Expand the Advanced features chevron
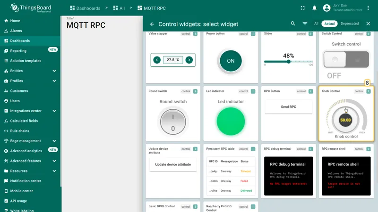Screen dimensions: 378x212 point(54,161)
